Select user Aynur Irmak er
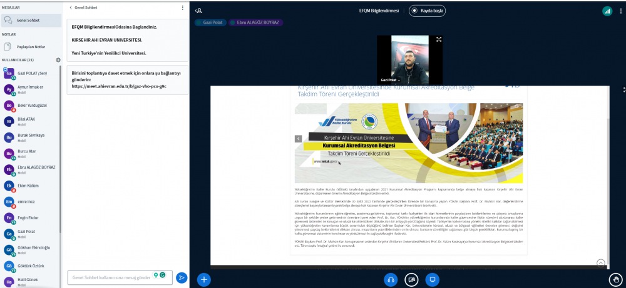The image size is (626, 288). tap(31, 89)
